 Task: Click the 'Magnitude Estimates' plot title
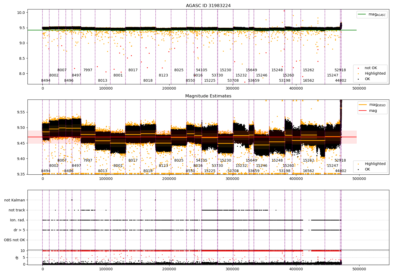208,96
